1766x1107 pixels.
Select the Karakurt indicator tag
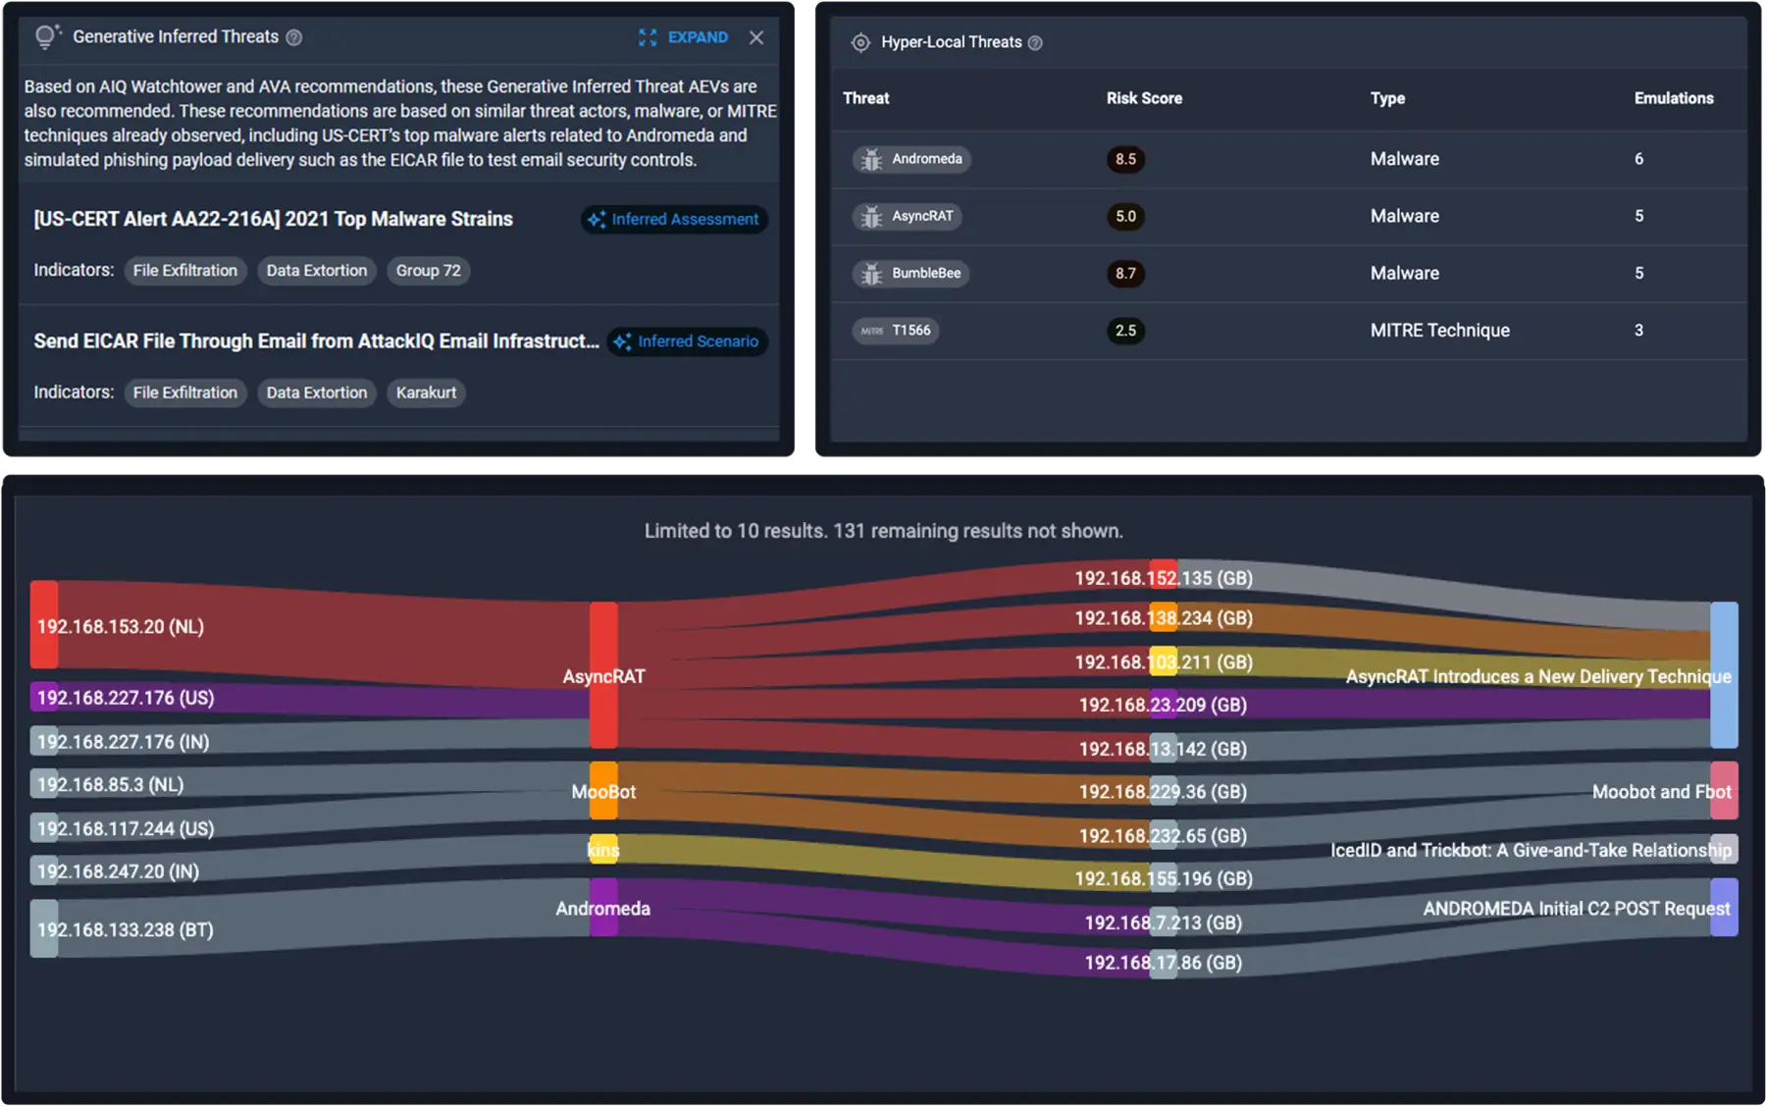tap(426, 393)
